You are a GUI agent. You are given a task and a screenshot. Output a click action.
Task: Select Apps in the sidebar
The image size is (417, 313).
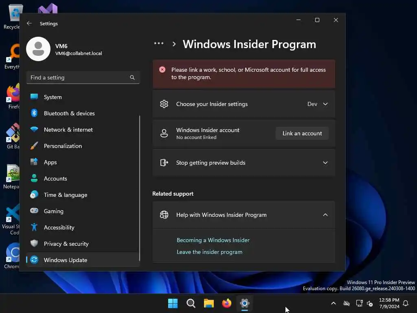pyautogui.click(x=83, y=162)
